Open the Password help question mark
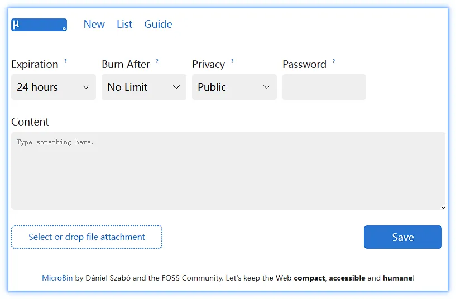 click(334, 61)
